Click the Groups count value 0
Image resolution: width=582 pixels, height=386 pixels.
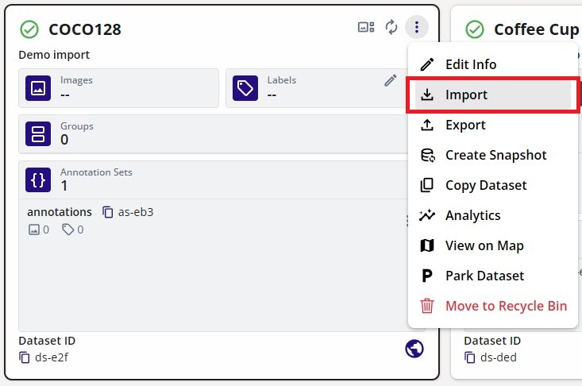[64, 140]
